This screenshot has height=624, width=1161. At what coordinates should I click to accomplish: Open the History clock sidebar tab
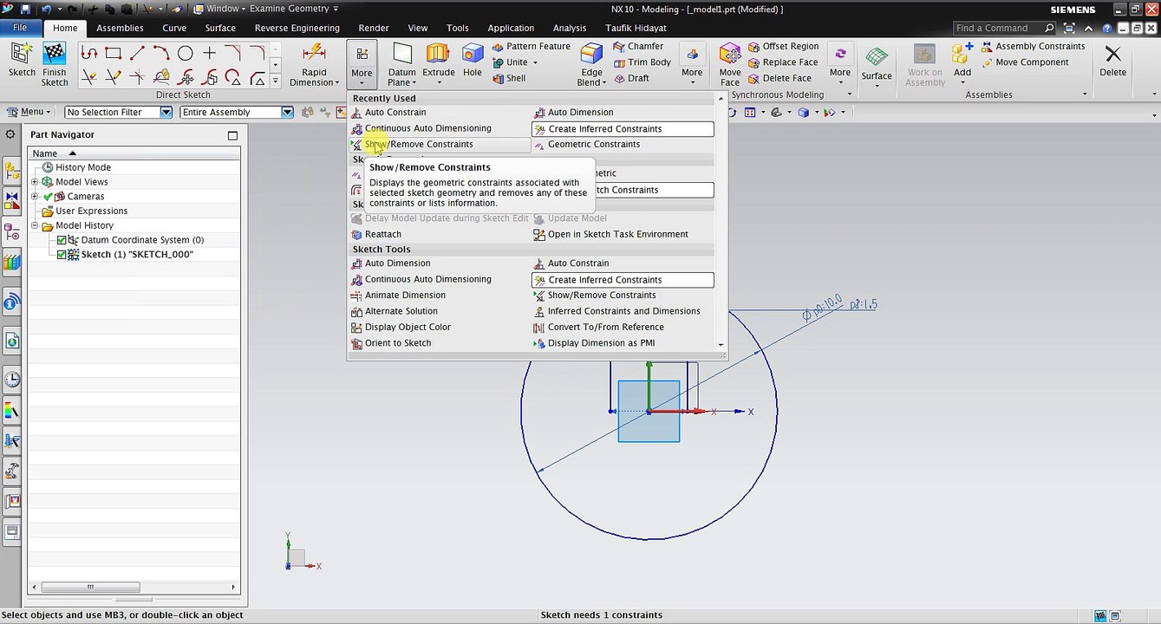12,380
